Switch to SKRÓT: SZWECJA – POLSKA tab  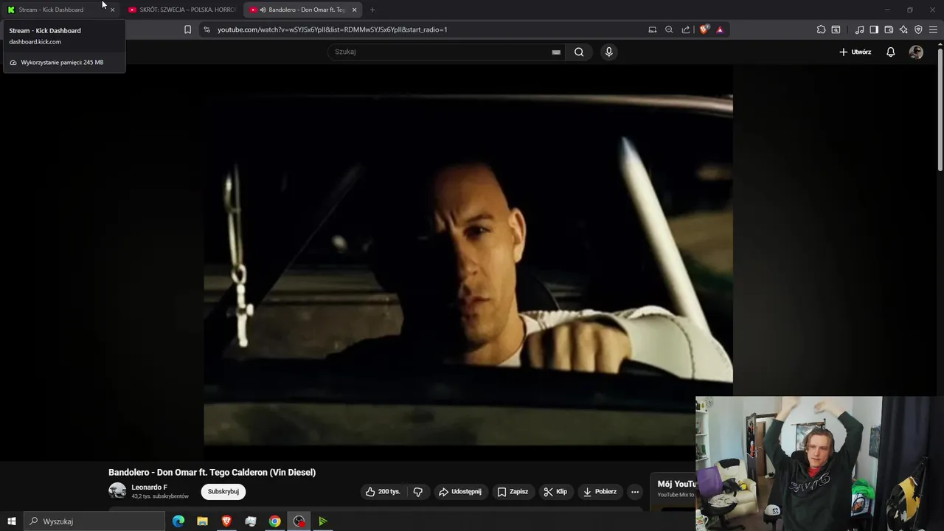tap(181, 10)
